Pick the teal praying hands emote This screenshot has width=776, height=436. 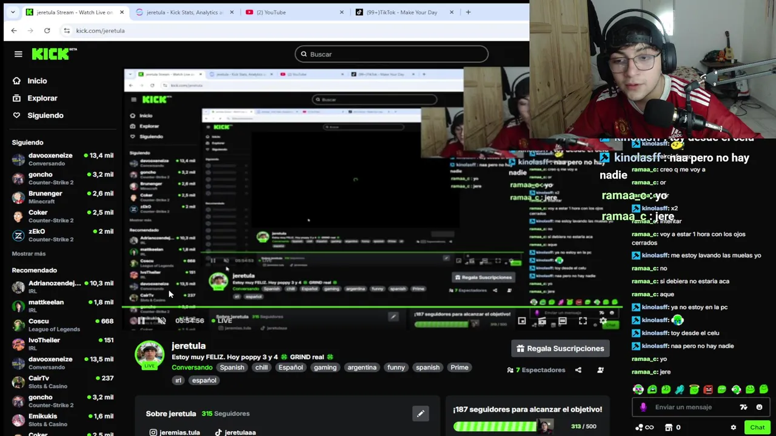click(680, 389)
